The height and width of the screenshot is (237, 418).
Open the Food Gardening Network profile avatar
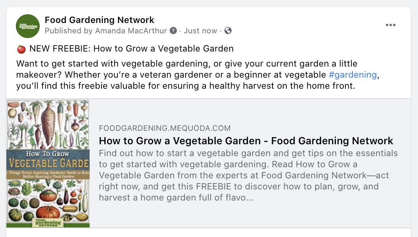pyautogui.click(x=28, y=26)
